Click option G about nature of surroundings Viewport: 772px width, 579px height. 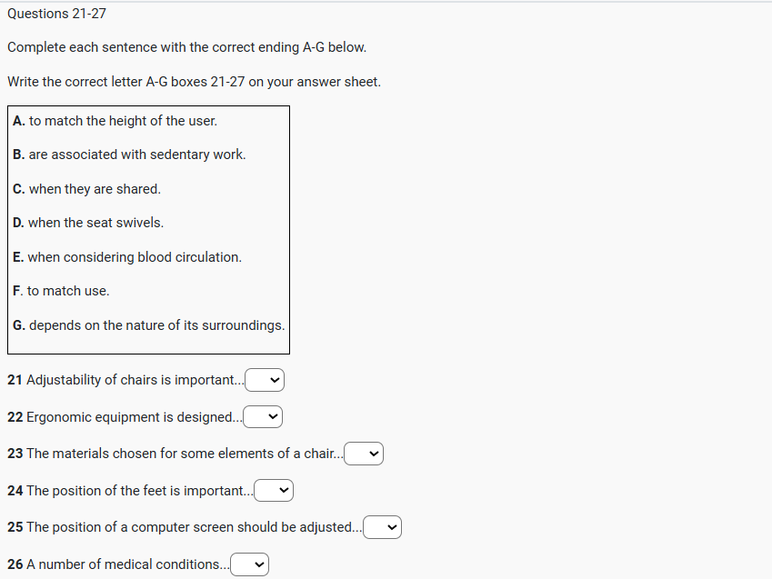[x=149, y=325]
